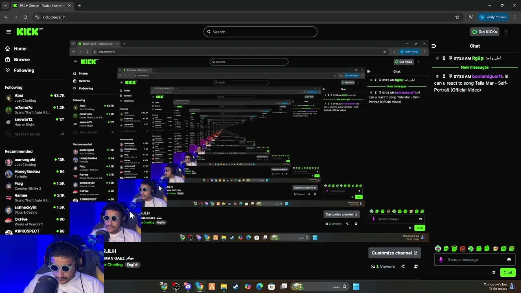Click the English language tag

coord(132,265)
